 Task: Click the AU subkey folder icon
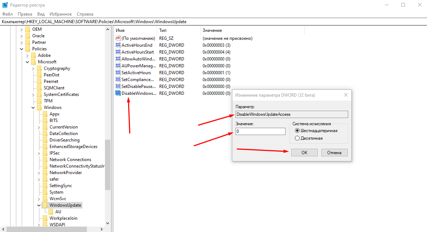[51, 212]
